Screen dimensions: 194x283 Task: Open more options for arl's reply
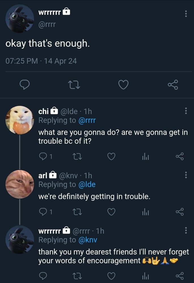186,175
